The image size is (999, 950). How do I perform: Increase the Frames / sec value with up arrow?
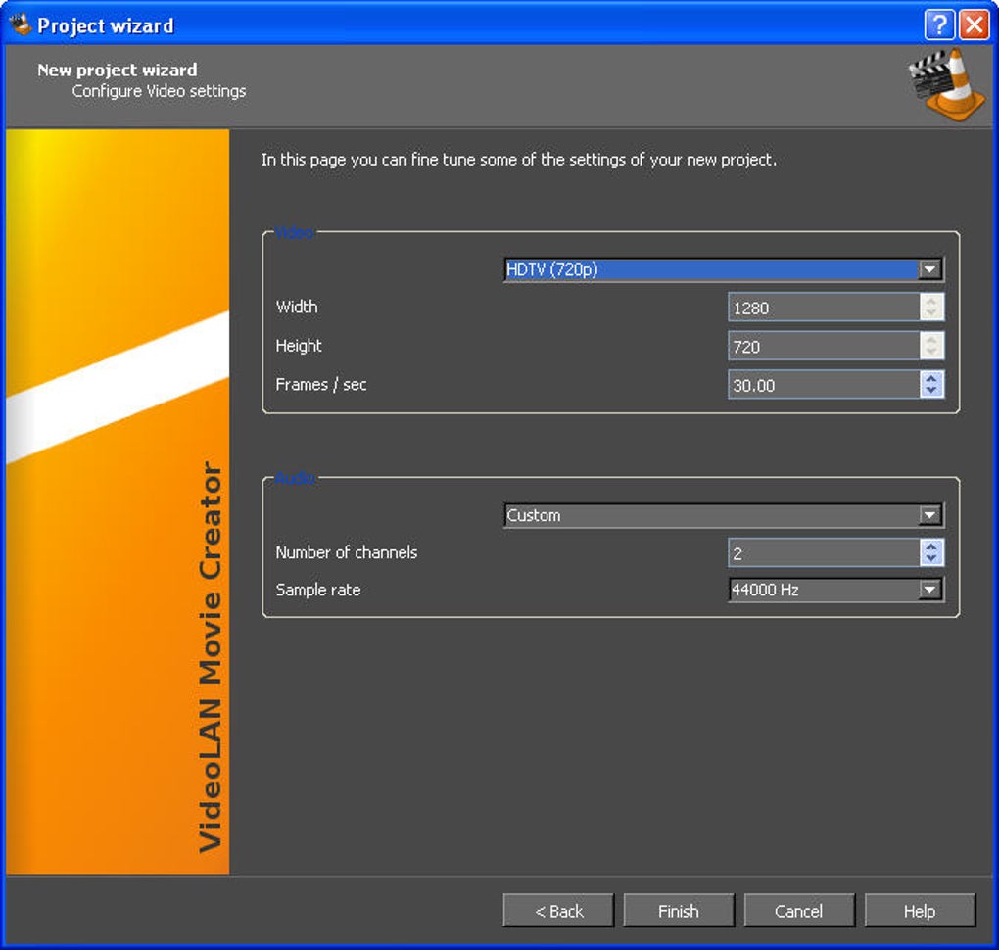click(931, 378)
